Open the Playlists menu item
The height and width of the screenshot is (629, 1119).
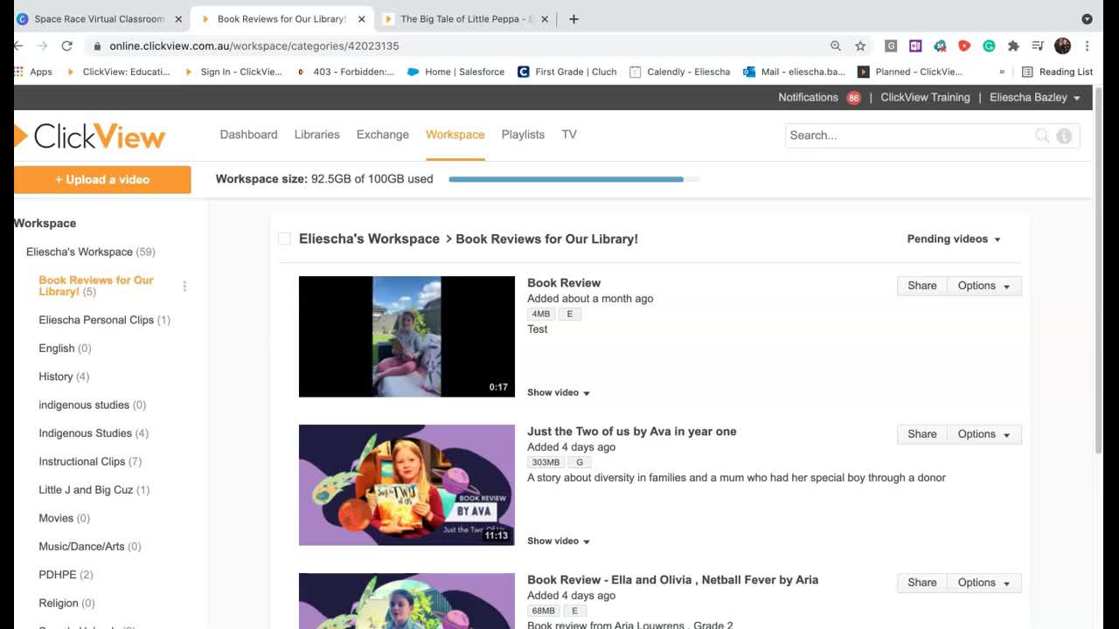523,135
